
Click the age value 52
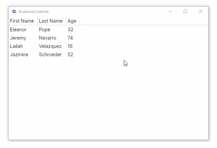[x=70, y=55]
